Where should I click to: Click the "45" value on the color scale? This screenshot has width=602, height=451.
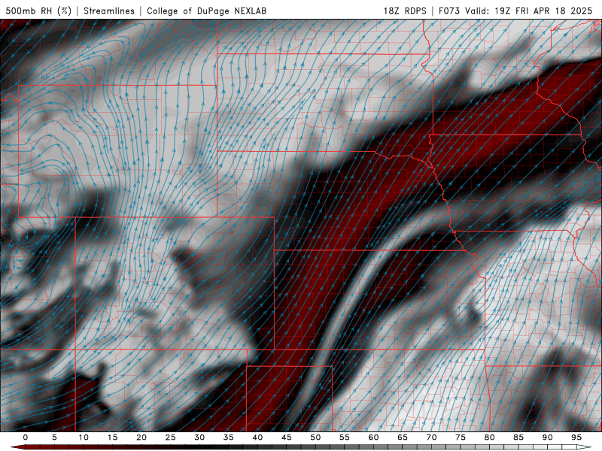pos(287,437)
